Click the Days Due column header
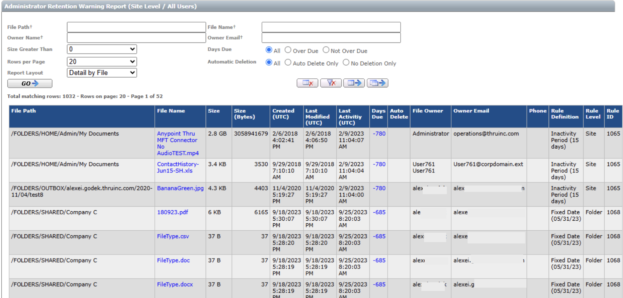This screenshot has height=298, width=623. click(378, 114)
